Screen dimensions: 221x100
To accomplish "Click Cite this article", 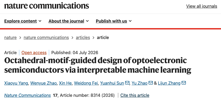I will (135, 95).
